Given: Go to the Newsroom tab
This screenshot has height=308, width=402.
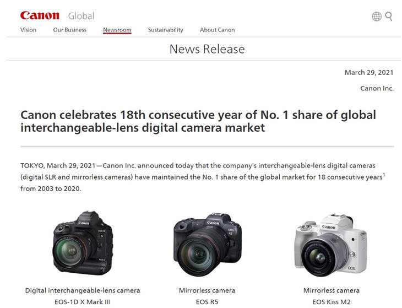Looking at the screenshot, I should point(117,30).
